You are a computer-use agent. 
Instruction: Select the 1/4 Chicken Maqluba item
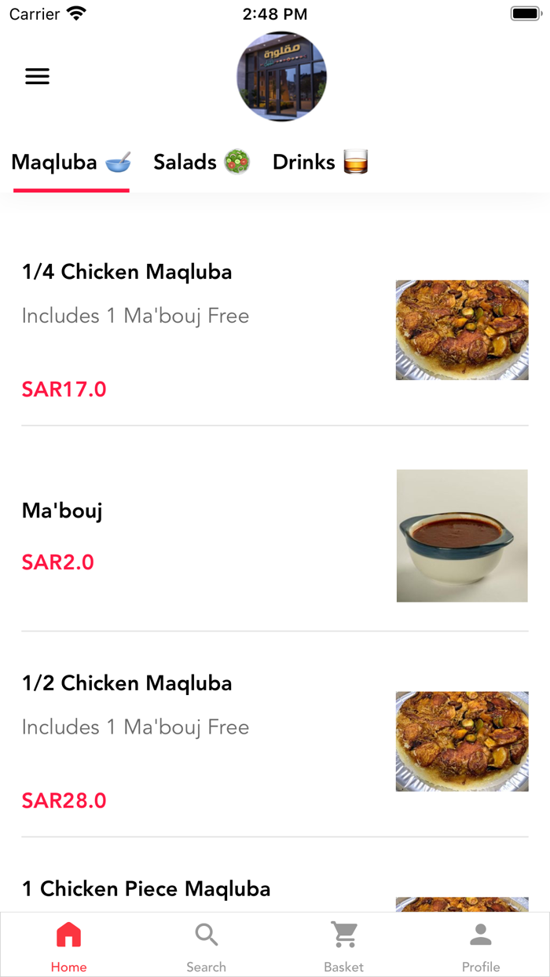[x=126, y=272]
